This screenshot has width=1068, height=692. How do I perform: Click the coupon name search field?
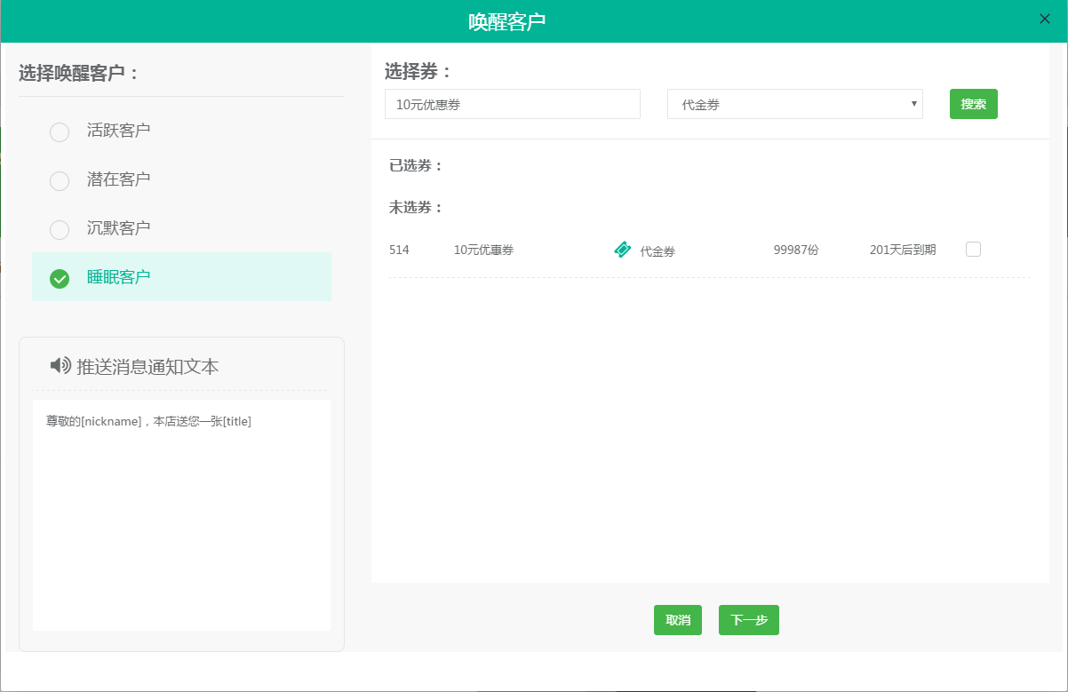pos(512,104)
